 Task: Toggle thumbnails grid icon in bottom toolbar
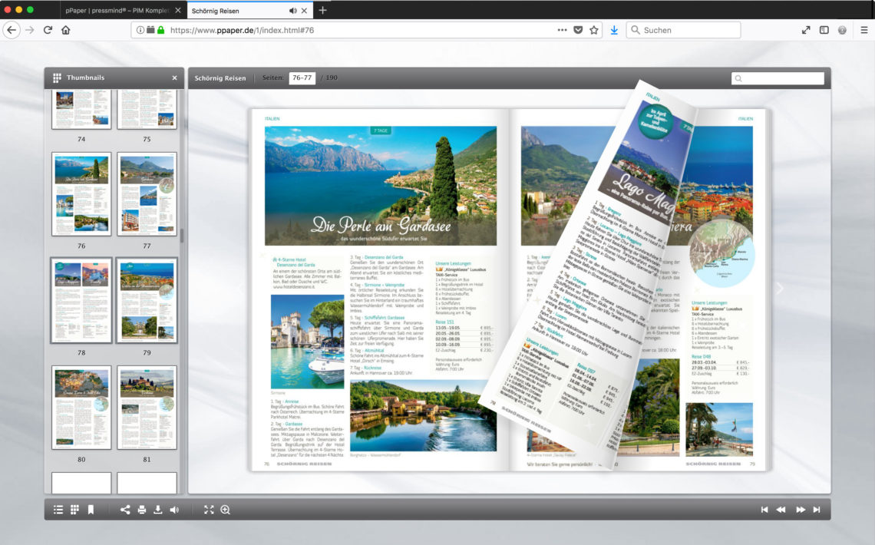[x=74, y=510]
